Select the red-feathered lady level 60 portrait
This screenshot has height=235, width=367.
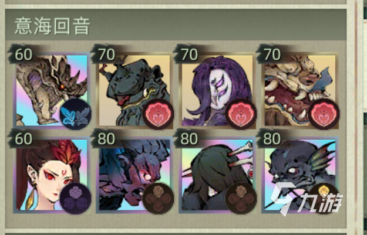pyautogui.click(x=52, y=175)
